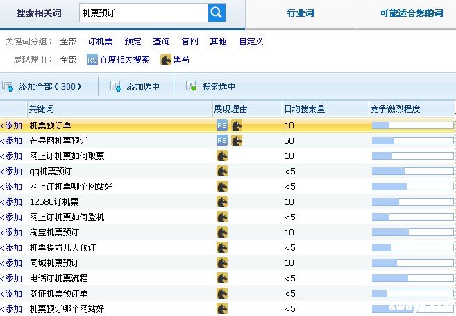Image resolution: width=456 pixels, height=316 pixels.
Task: Click horse icon in qq机票预订 row
Action: point(222,172)
